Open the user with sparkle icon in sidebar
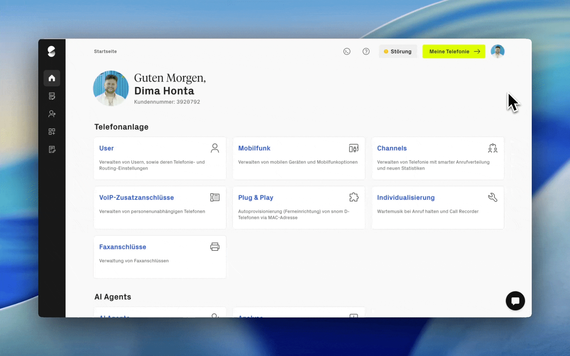The height and width of the screenshot is (356, 570). 52,114
